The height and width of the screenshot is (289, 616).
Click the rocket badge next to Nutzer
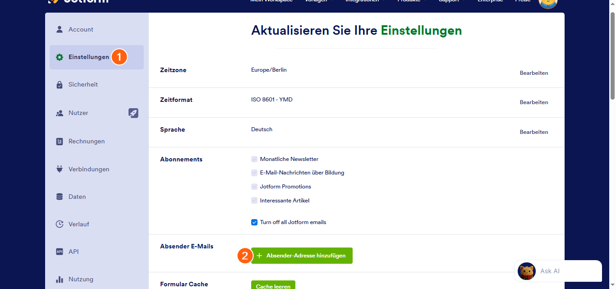pos(133,113)
